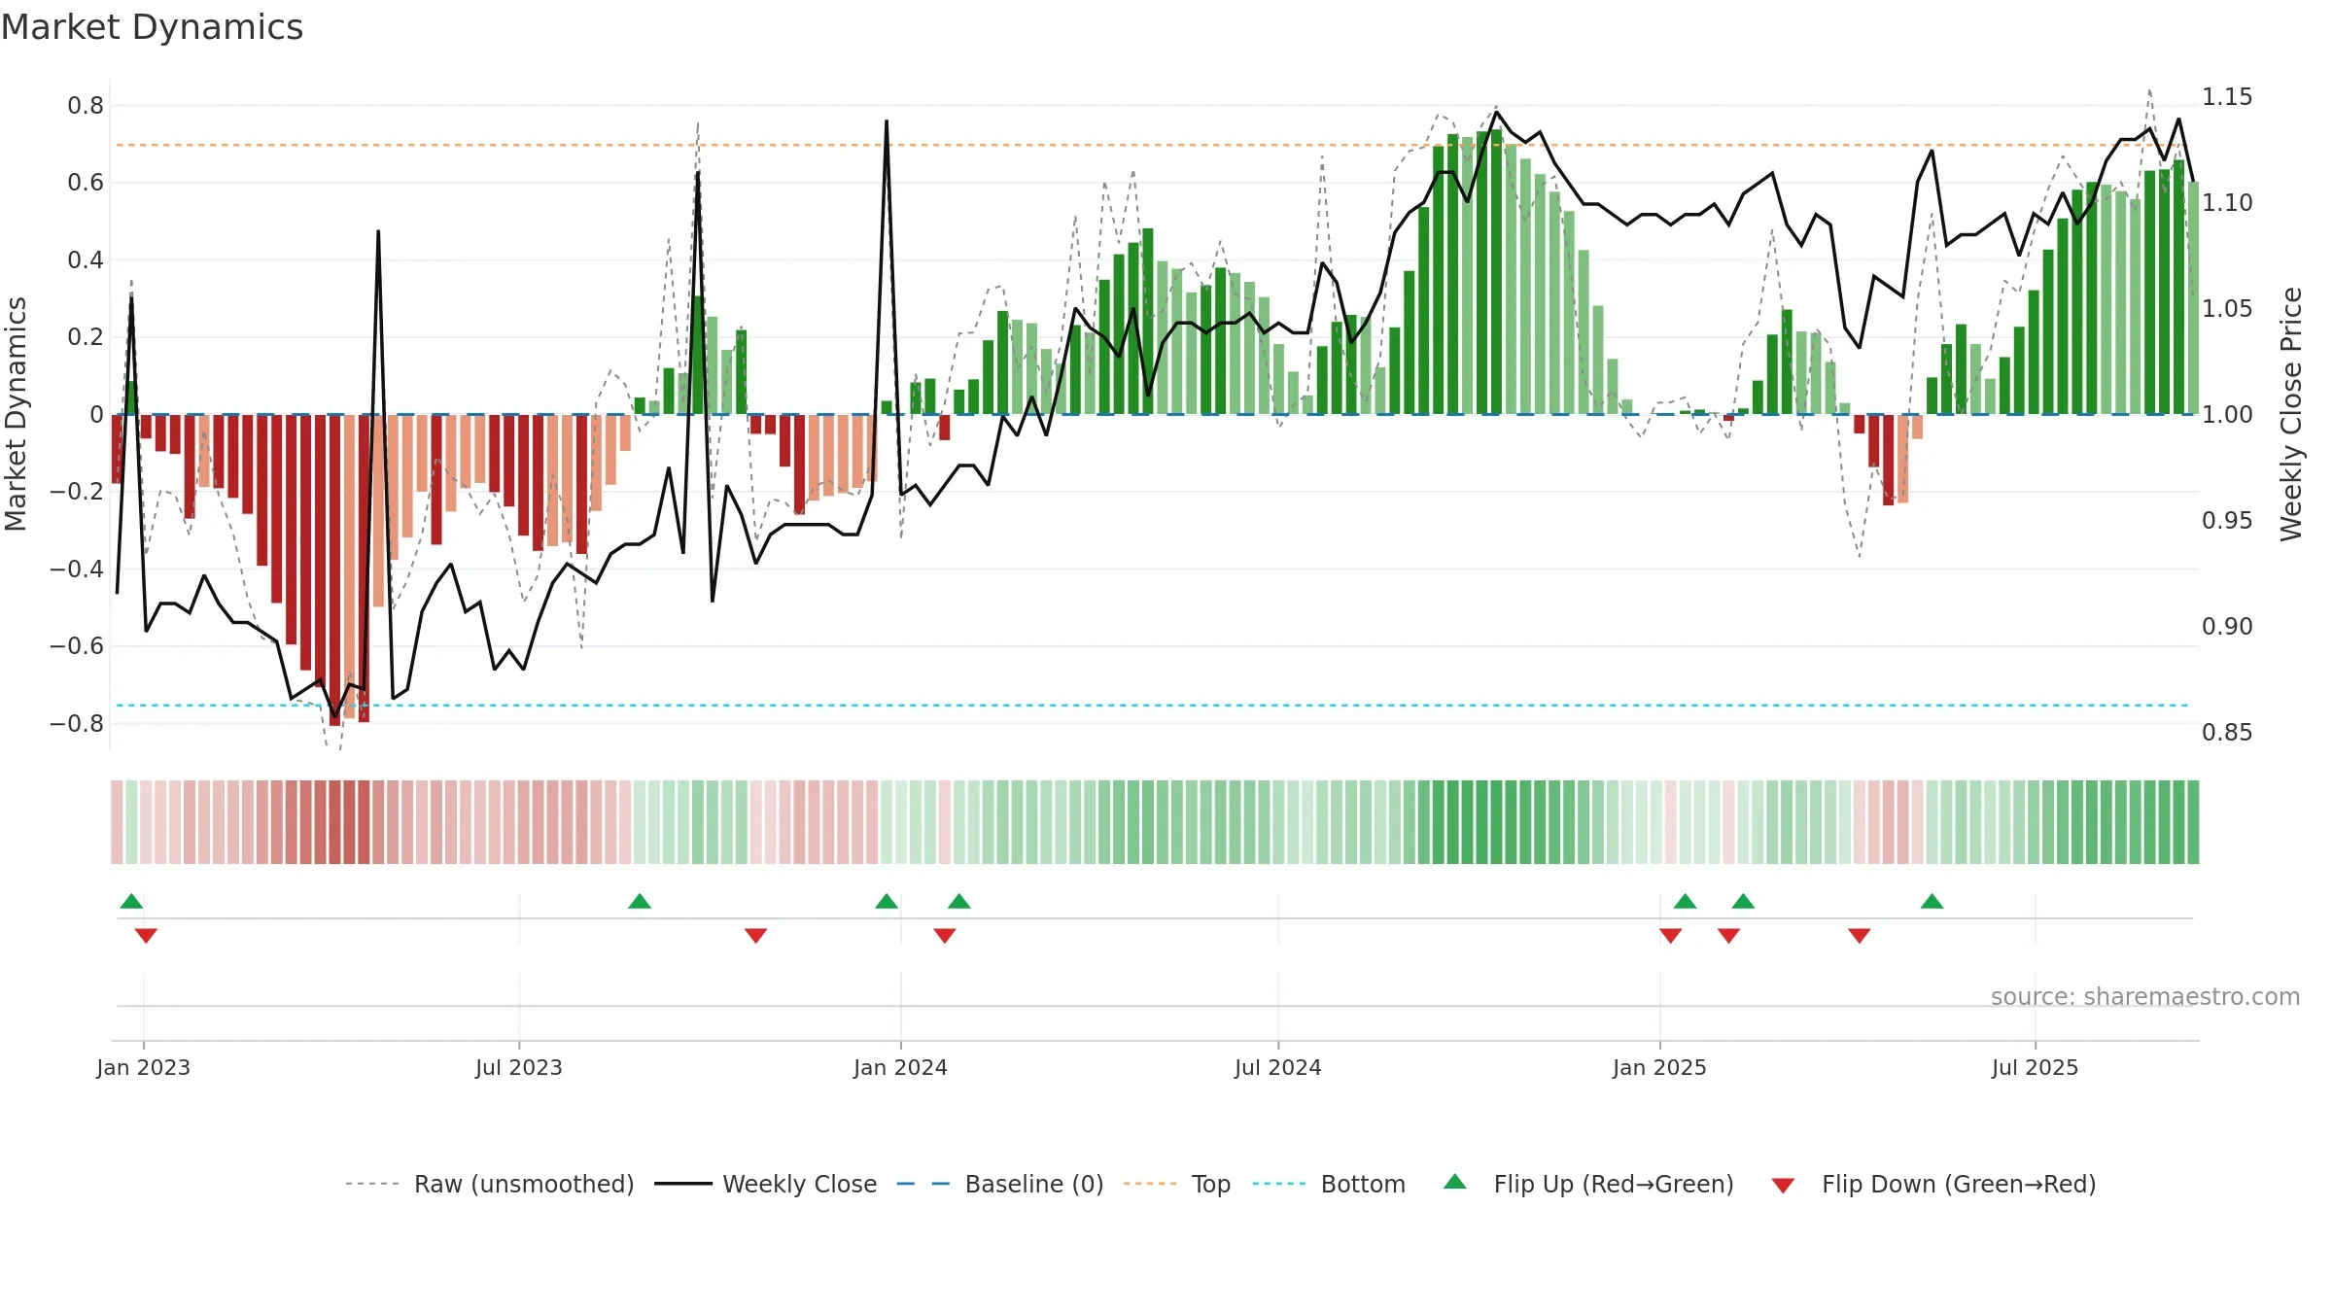Click the flip-up marker just before Jan 2024
Viewport: 2333px width, 1312px height.
pyautogui.click(x=887, y=901)
